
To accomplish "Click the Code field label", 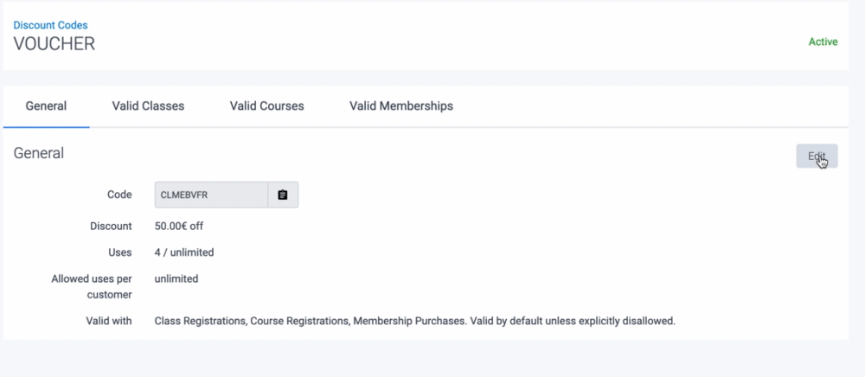I will (x=119, y=195).
